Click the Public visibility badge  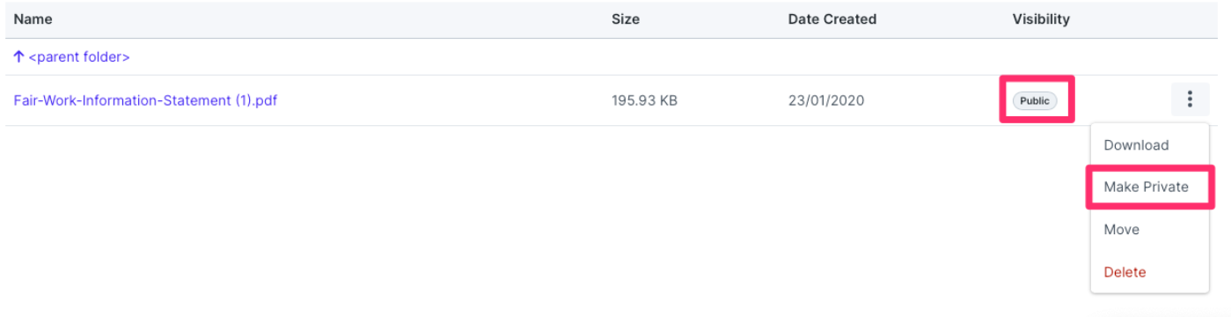pos(1035,100)
